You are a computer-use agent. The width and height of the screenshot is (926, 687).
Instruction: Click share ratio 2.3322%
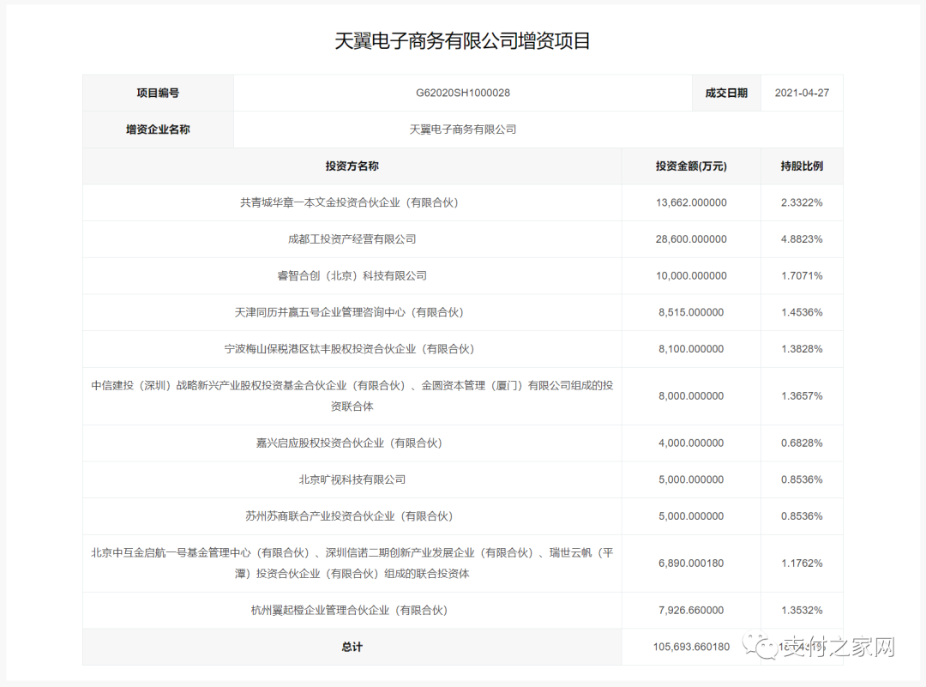point(802,202)
